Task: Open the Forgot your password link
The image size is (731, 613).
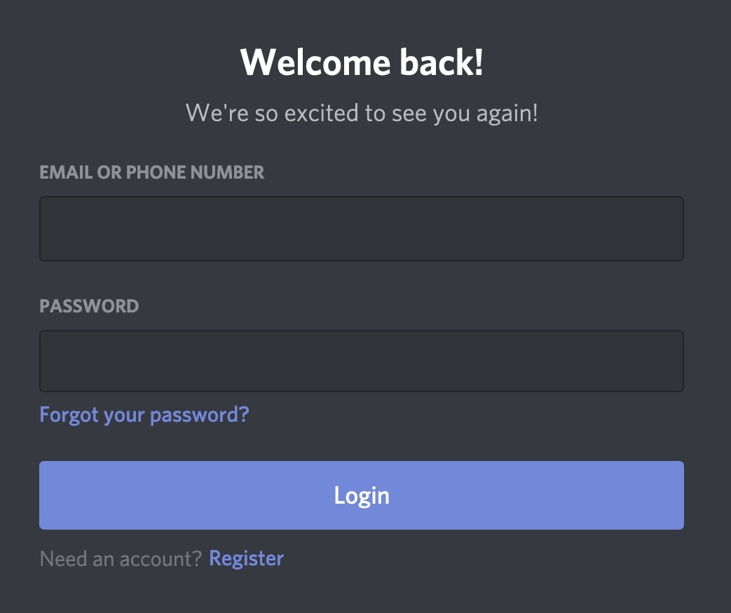Action: [x=144, y=415]
